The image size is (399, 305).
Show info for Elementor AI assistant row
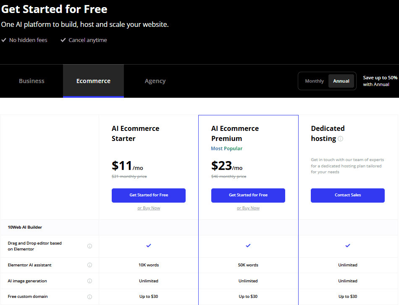point(89,265)
